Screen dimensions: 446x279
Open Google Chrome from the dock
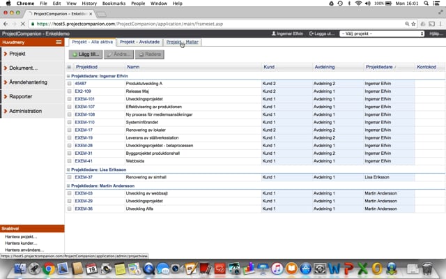click(x=49, y=269)
